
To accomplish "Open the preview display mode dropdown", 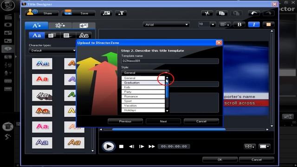I will tap(265, 147).
